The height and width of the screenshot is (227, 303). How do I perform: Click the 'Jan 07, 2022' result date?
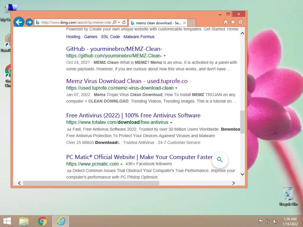(78, 95)
